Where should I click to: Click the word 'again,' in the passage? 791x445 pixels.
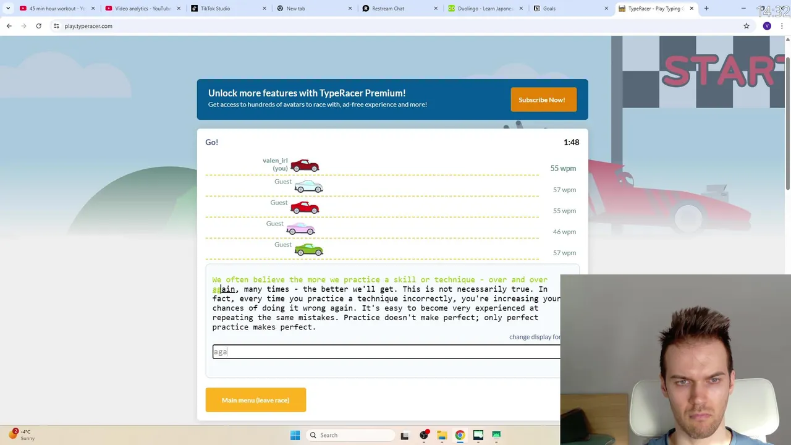(x=226, y=289)
